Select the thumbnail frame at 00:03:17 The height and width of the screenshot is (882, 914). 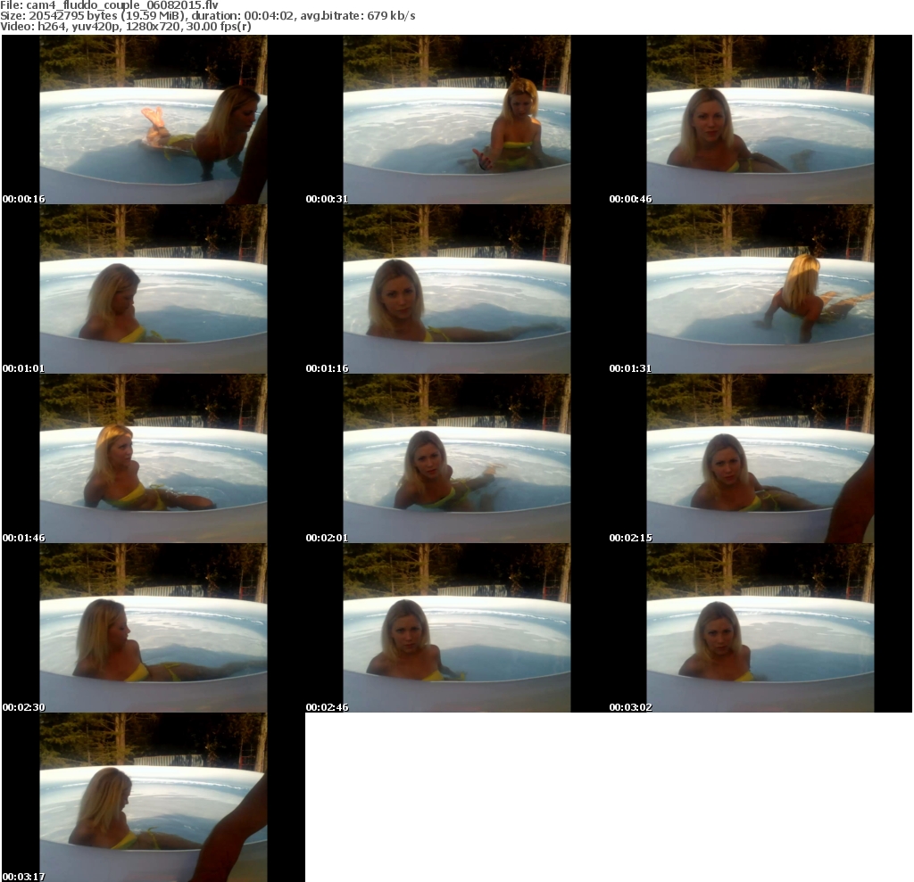(154, 797)
